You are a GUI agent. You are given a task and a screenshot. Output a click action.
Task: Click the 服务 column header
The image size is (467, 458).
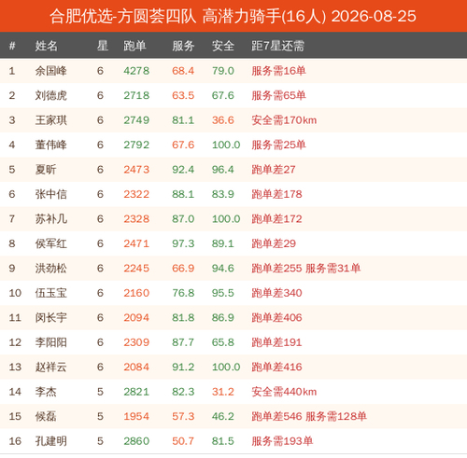coord(183,46)
